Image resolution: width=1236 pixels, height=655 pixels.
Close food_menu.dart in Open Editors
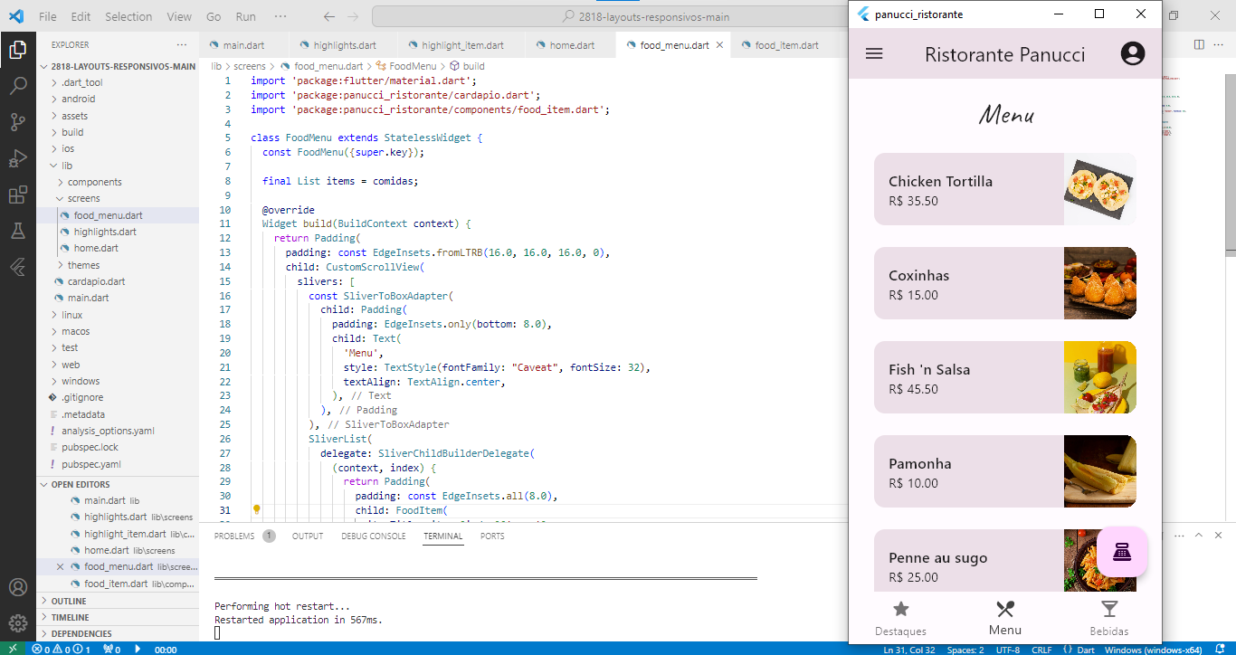pyautogui.click(x=61, y=566)
